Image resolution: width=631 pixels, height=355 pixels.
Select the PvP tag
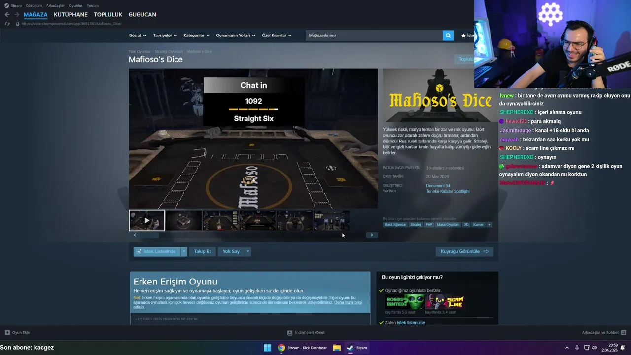coord(429,224)
